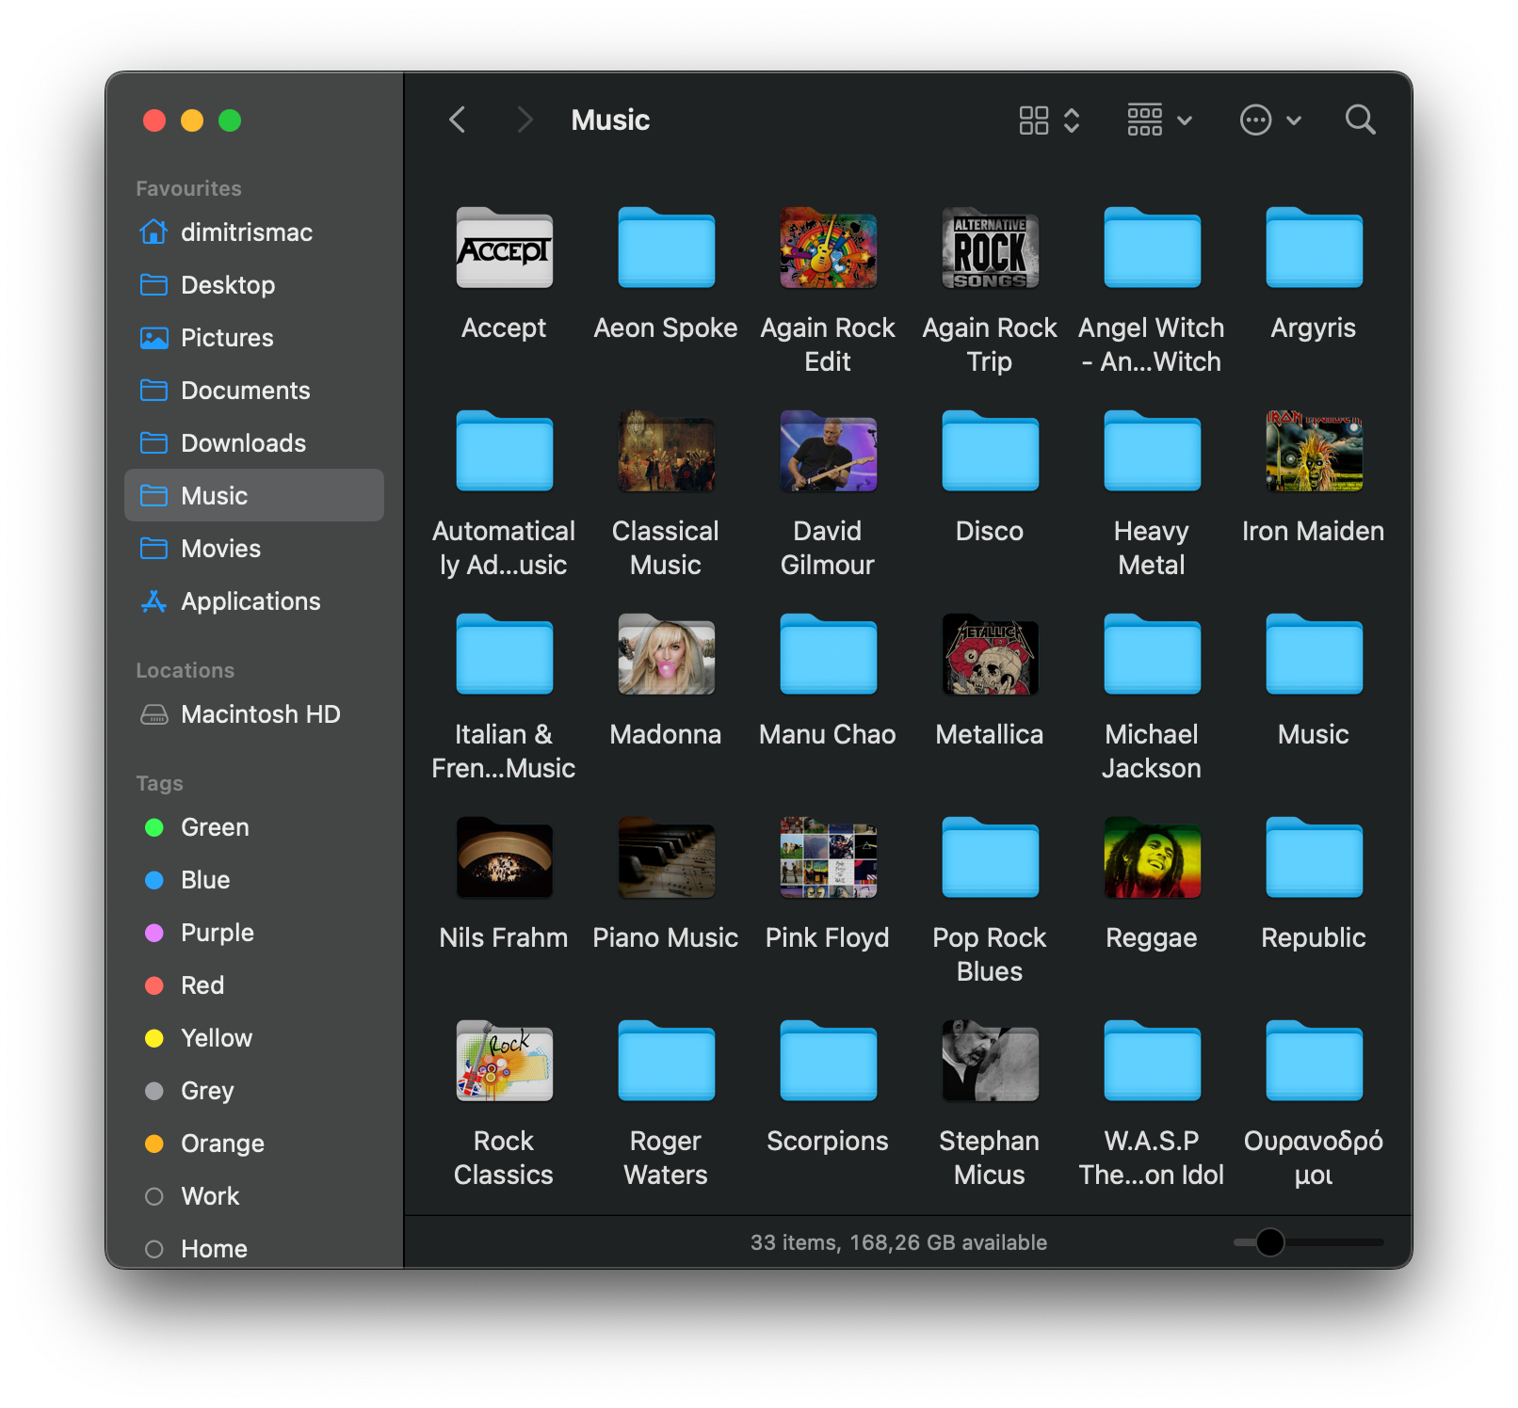This screenshot has width=1518, height=1408.
Task: Go back with the left chevron
Action: point(458,120)
